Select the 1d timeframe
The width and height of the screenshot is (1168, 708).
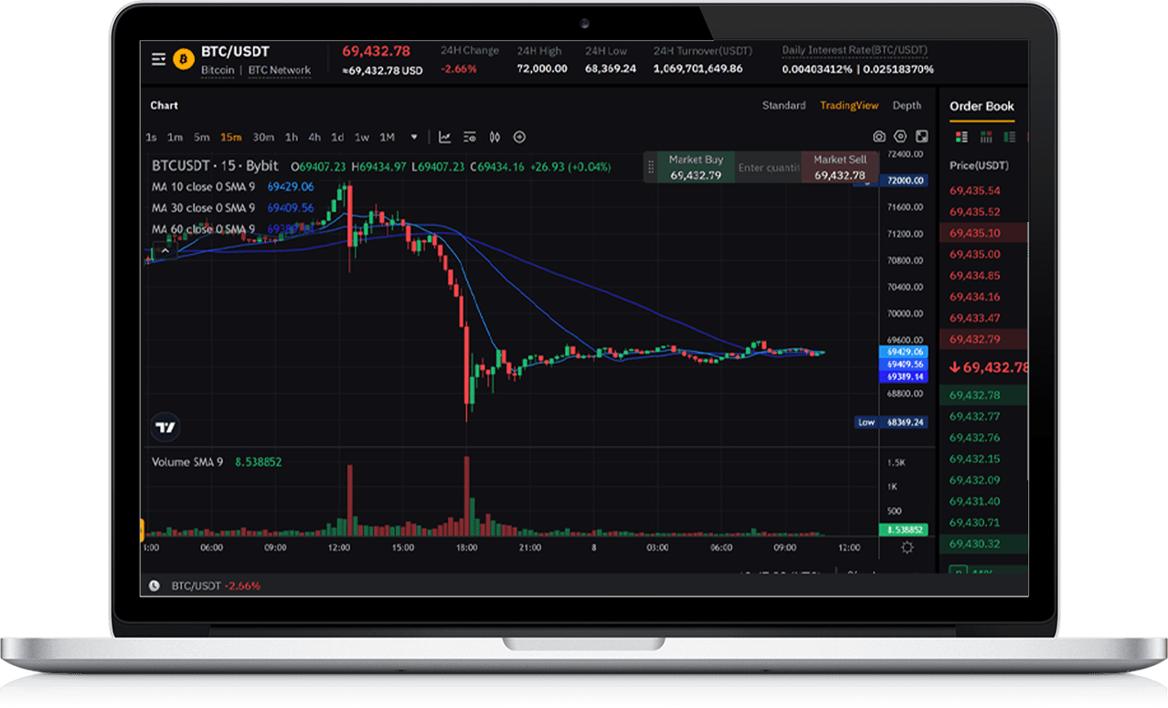click(x=337, y=137)
